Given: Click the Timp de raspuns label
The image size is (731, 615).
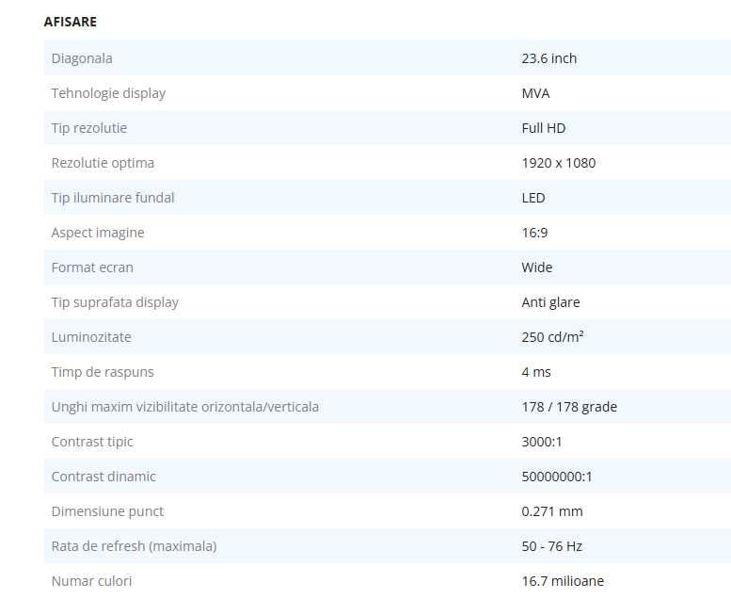Looking at the screenshot, I should [x=103, y=372].
